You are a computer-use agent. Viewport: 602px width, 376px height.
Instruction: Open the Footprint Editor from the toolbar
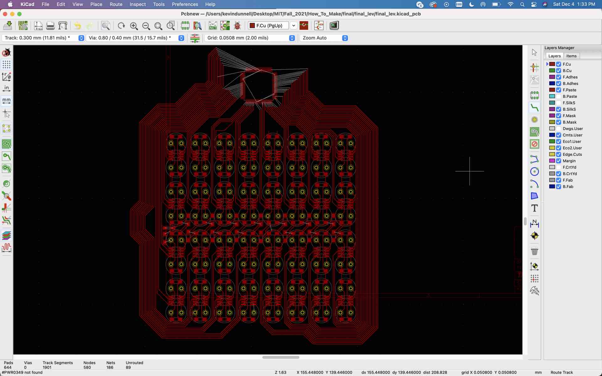pos(186,26)
